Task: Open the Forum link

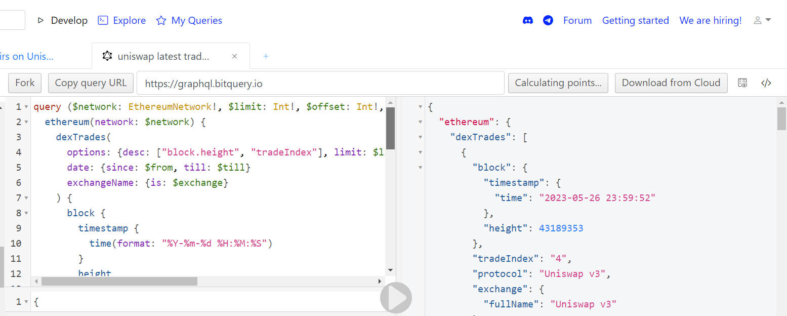Action: coord(577,21)
